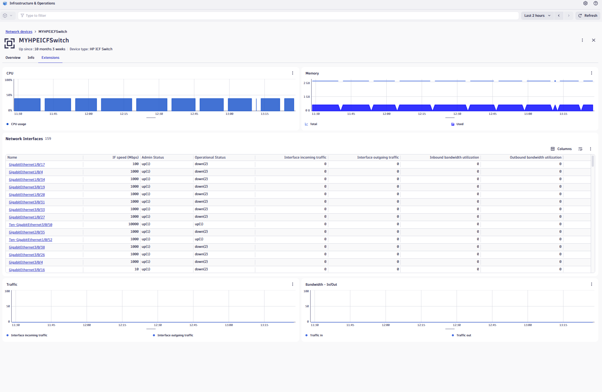Open the Ten-GigabitEthernet3/0/50 interface link
The height and width of the screenshot is (392, 602).
pos(30,225)
